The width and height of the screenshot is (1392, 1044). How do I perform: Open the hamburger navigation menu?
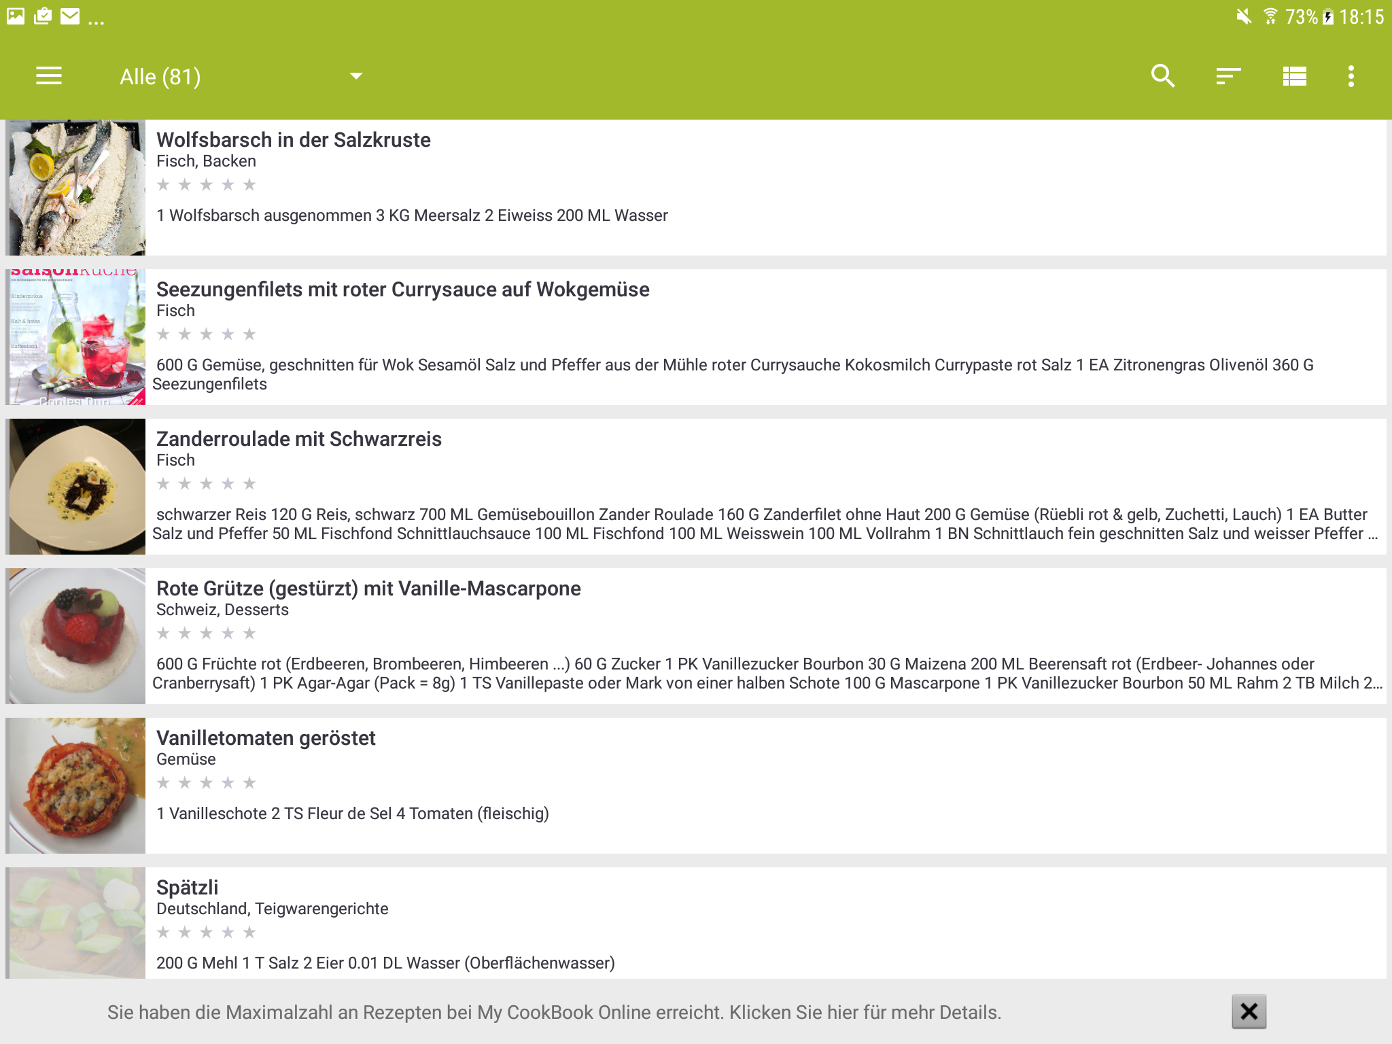pos(49,76)
